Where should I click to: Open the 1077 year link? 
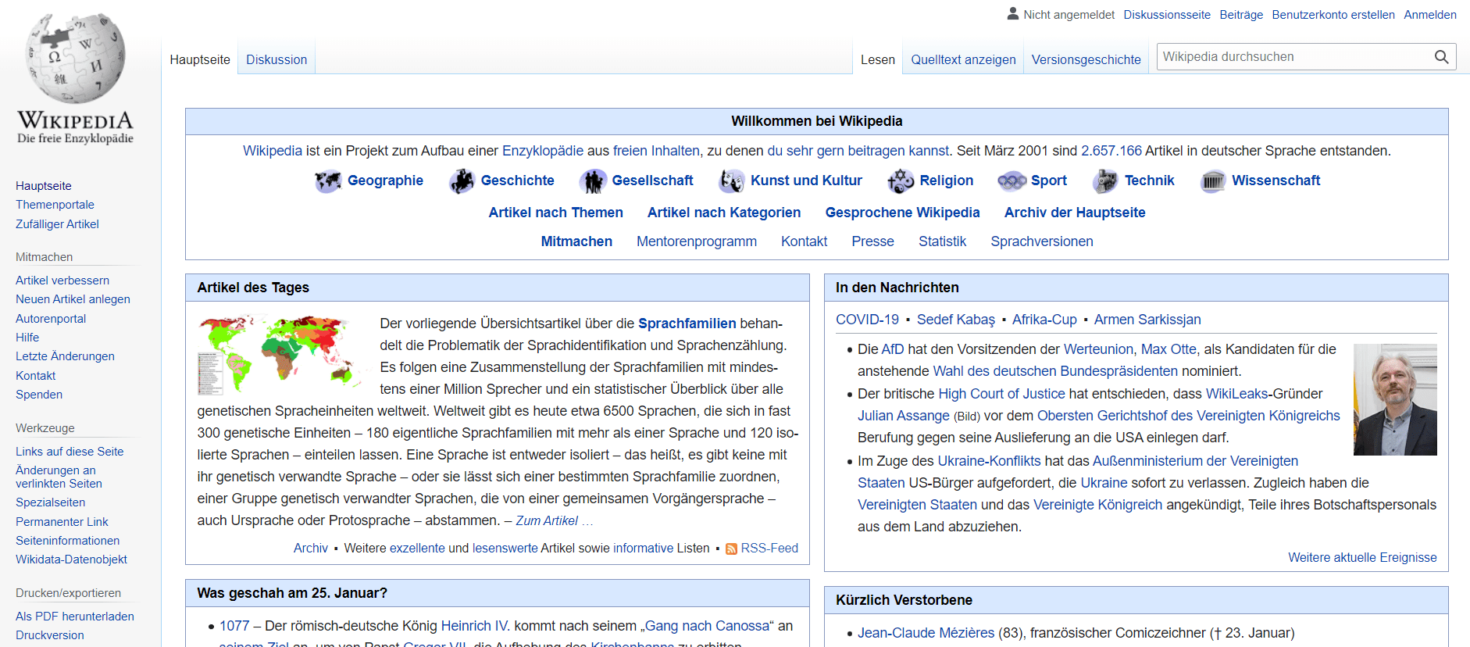click(234, 626)
